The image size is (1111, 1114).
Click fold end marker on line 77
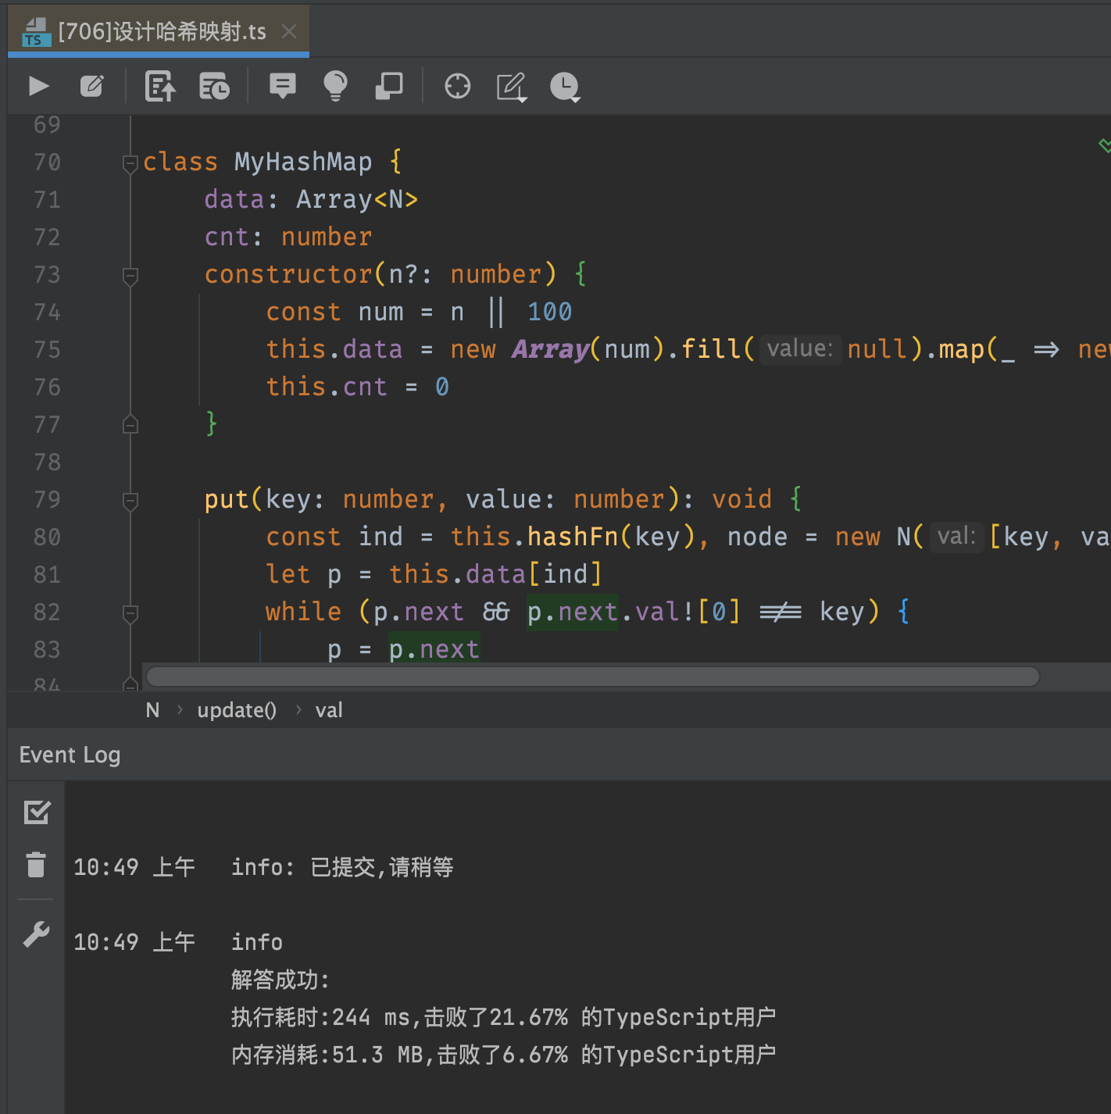click(x=130, y=424)
